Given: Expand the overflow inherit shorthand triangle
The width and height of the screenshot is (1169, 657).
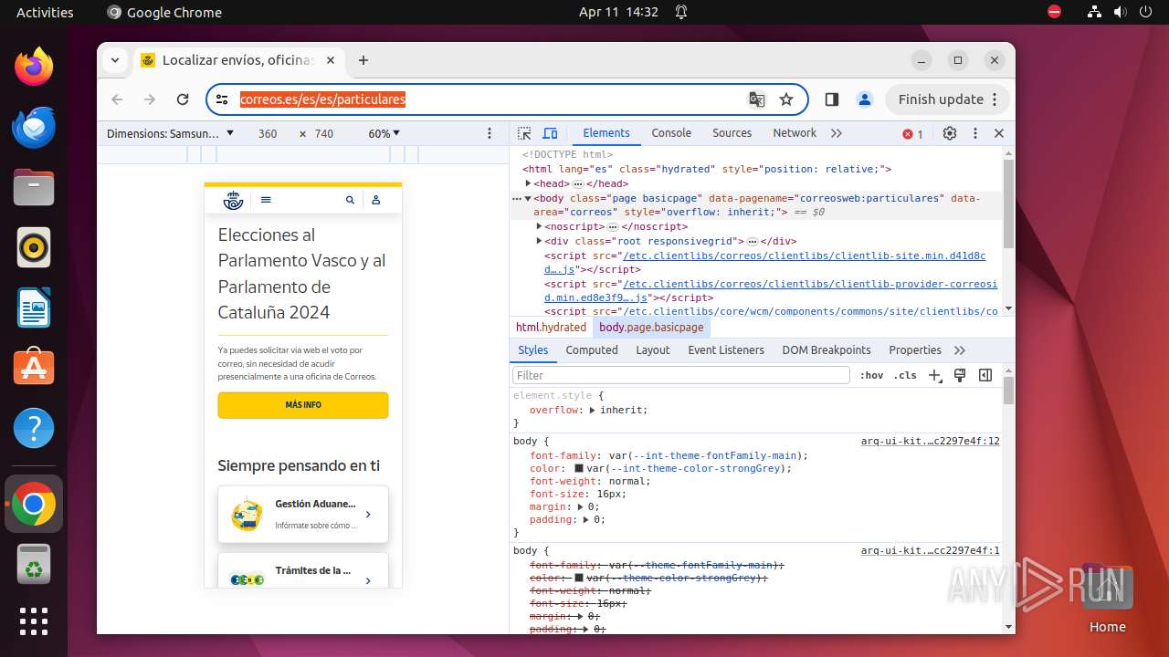Looking at the screenshot, I should pyautogui.click(x=592, y=411).
